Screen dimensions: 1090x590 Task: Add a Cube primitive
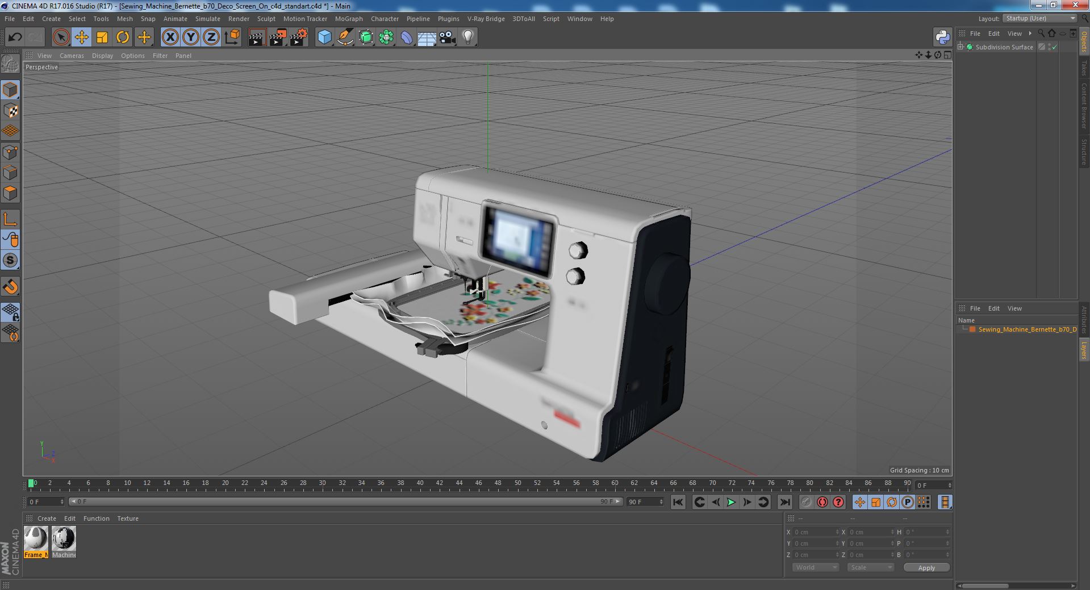[x=324, y=37]
